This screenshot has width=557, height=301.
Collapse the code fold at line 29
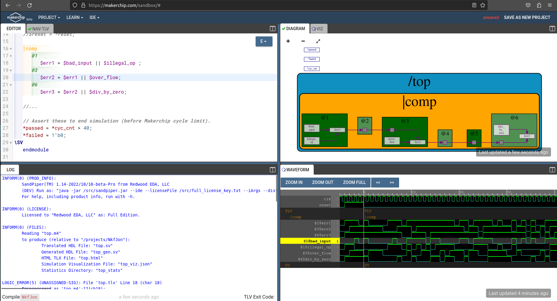(x=11, y=143)
